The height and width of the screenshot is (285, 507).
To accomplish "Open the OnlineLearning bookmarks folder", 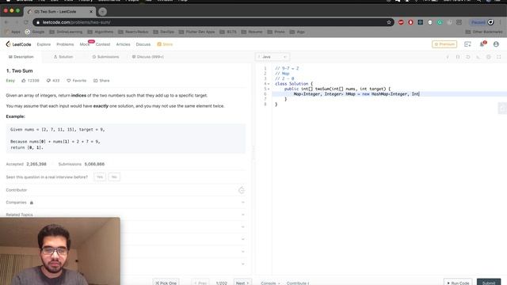I will 67,32.
